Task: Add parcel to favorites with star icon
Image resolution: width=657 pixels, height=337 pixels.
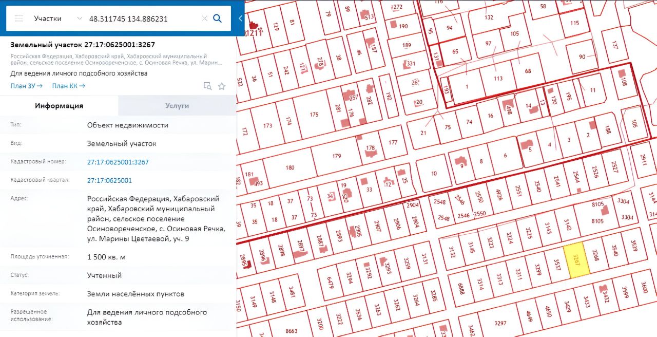Action: [222, 86]
